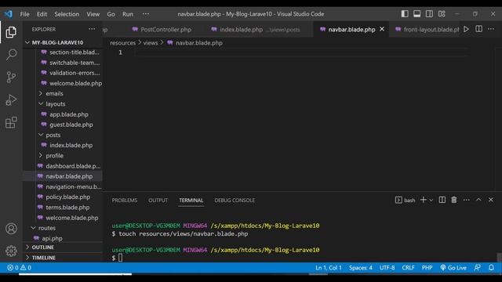Switch to the Problems panel tab
The height and width of the screenshot is (282, 502).
click(x=125, y=201)
